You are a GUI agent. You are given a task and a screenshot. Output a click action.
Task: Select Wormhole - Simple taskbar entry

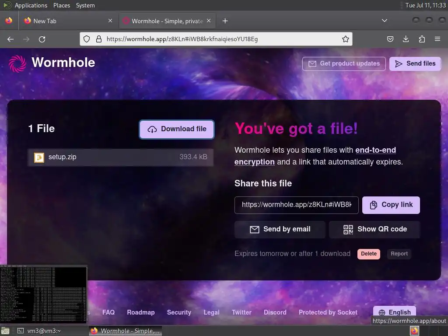coord(126,331)
